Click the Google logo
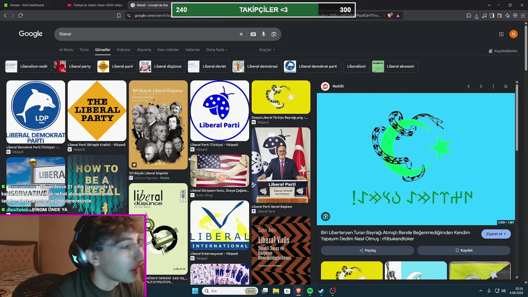528x297 pixels. tap(31, 34)
